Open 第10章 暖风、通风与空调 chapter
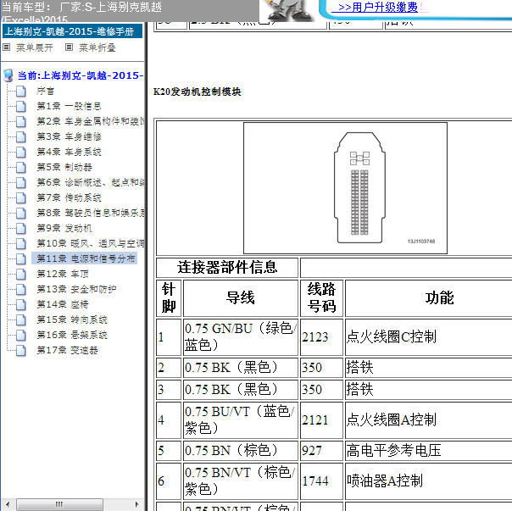The image size is (512, 511). [90, 243]
